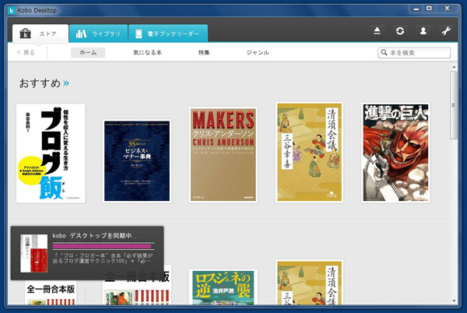Open the ブログ飯 book cover
Viewport: 467px width, 313px height.
51,153
